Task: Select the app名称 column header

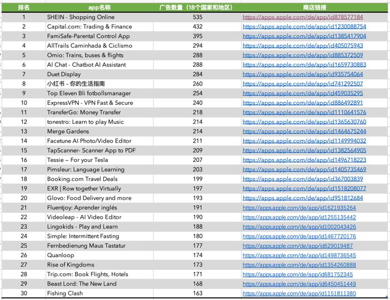Action: tap(99, 8)
